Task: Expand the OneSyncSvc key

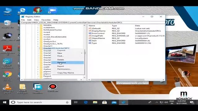Action: 38,41
